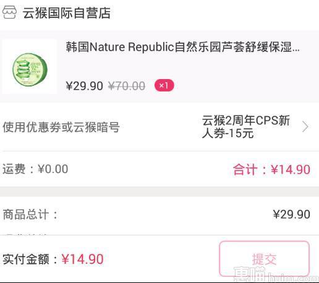Open the 使用优惠券或云猴暗号 row

coord(159,127)
